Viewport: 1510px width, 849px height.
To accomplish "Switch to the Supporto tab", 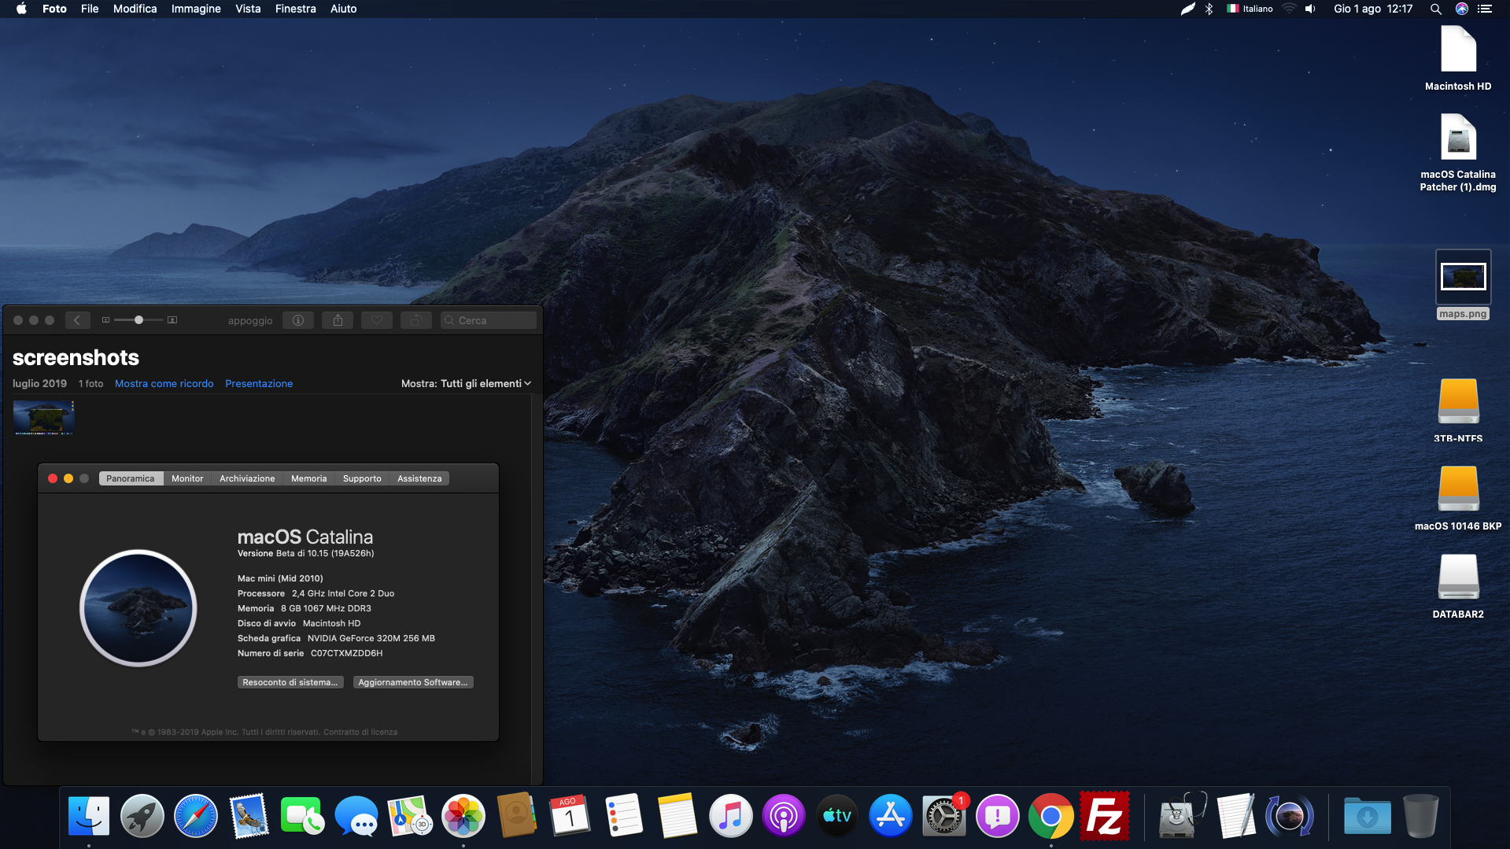I will [x=362, y=478].
